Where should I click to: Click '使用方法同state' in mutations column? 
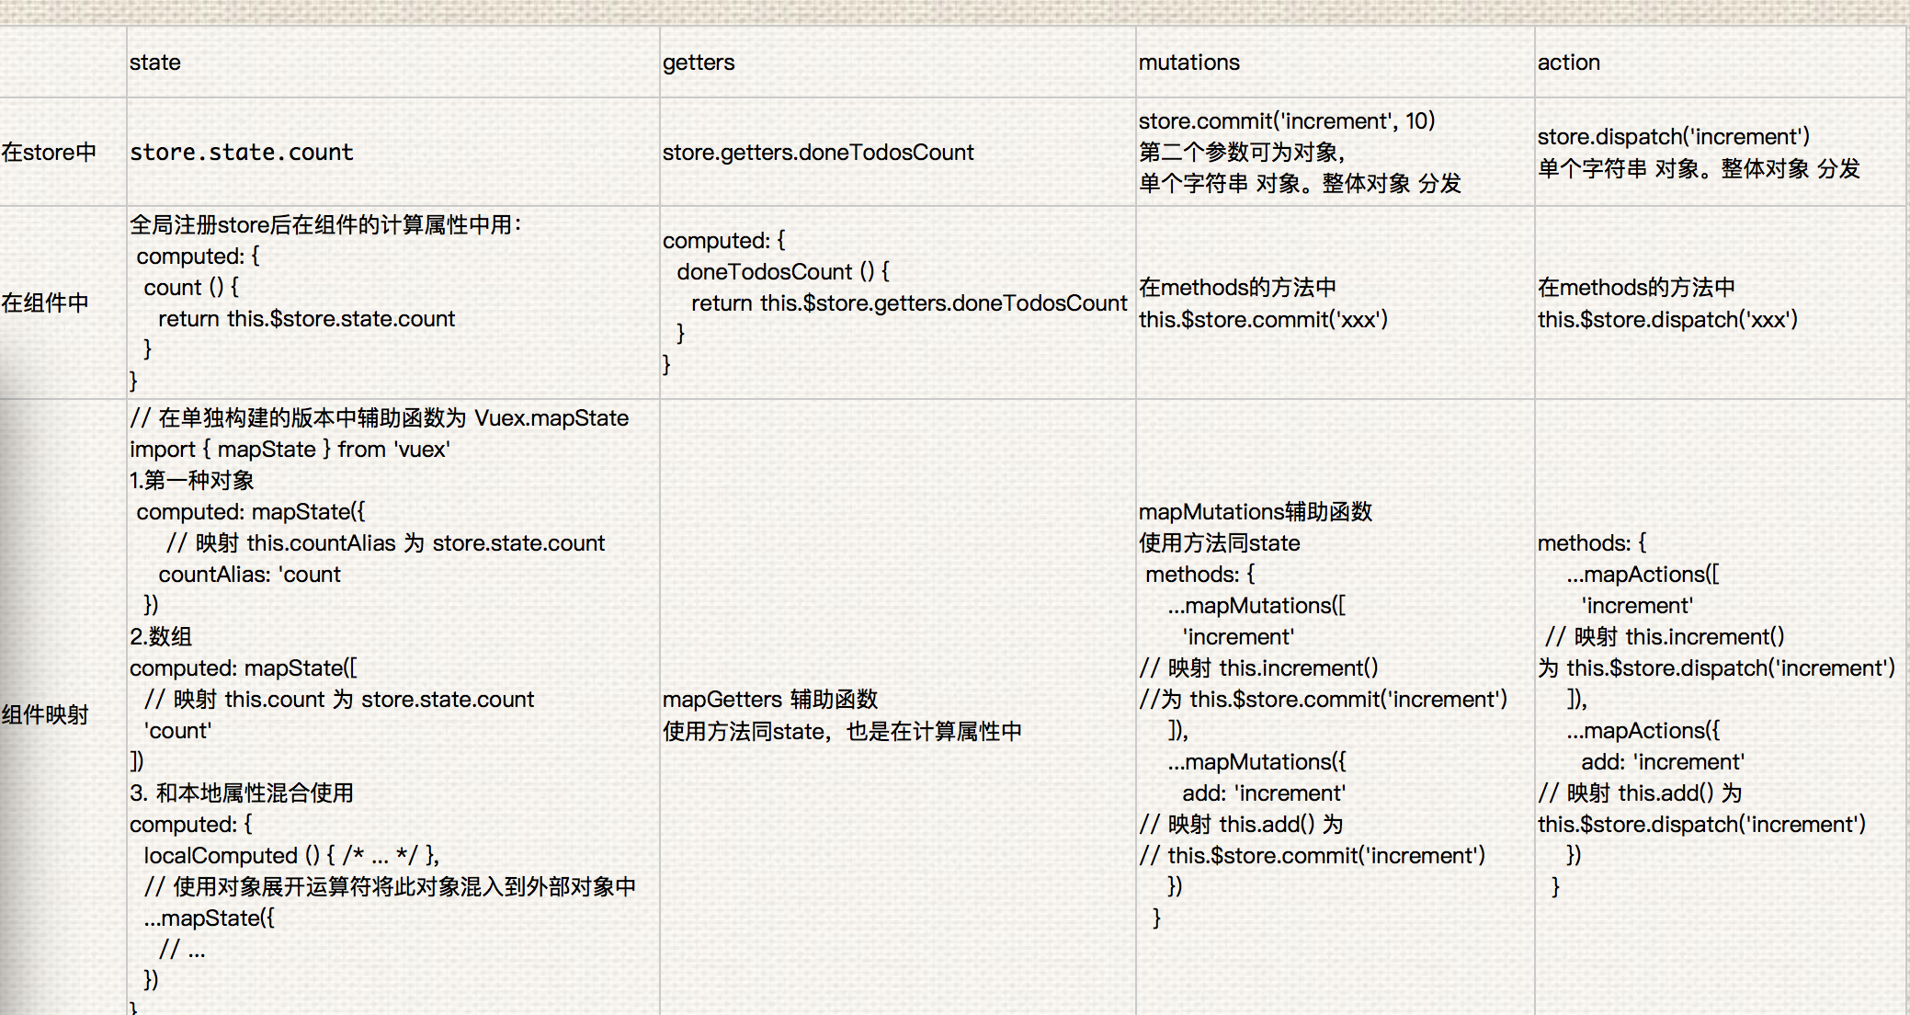pyautogui.click(x=1219, y=543)
